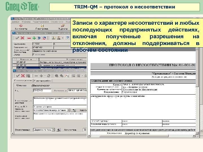Click properties window horizontal scroll left arrow

point(12,133)
